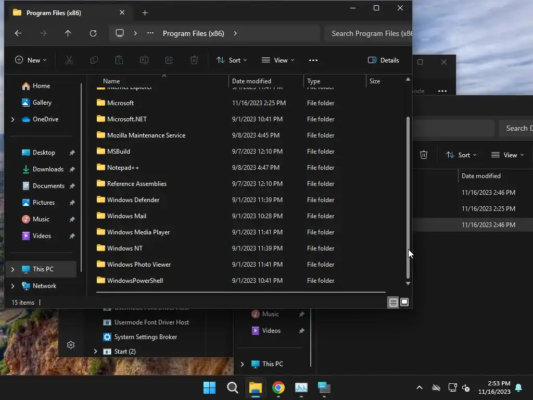
Task: Open the performance monitor taskbar icon
Action: (x=301, y=387)
